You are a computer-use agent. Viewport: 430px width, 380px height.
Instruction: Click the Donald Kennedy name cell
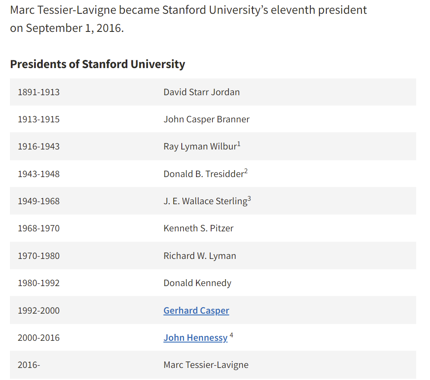197,283
